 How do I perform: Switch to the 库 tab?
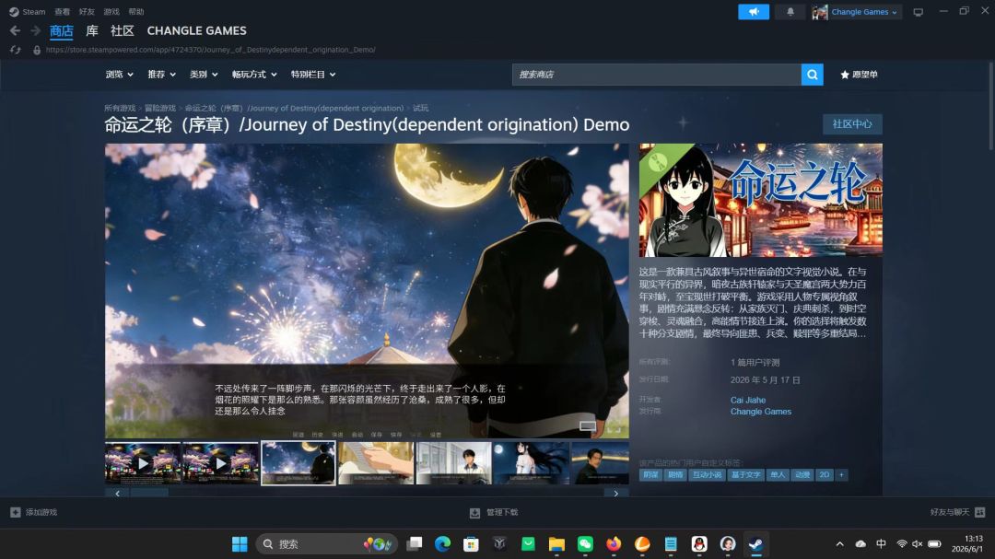(92, 30)
